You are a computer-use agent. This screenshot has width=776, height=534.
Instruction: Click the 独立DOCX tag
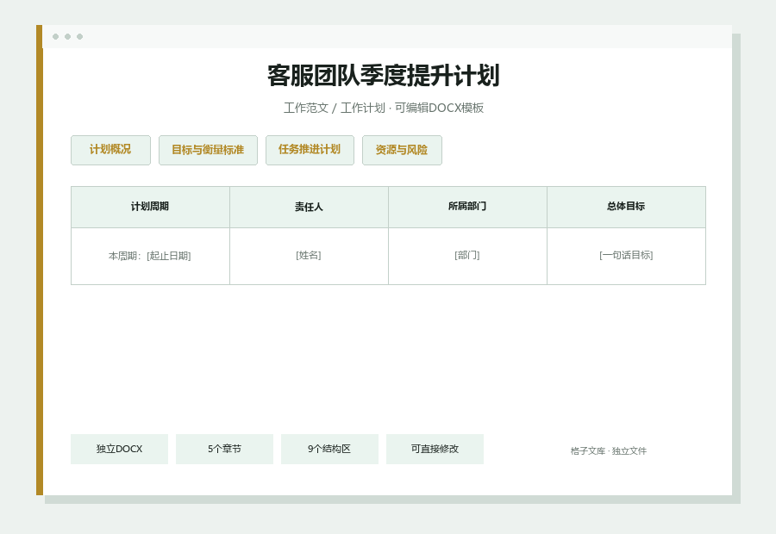119,449
